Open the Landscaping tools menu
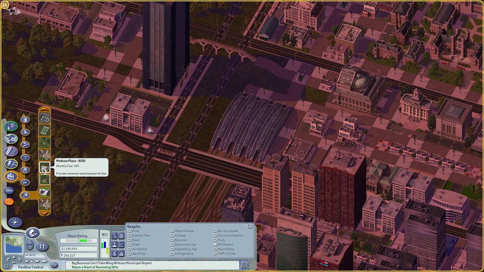This screenshot has height=272, width=484. coord(11,126)
